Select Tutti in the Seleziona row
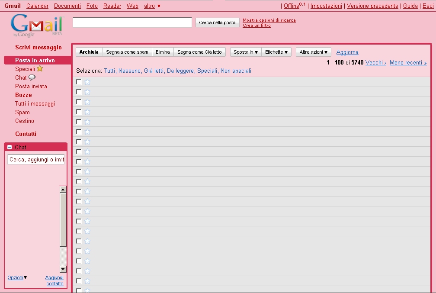436x293 pixels. coord(109,71)
